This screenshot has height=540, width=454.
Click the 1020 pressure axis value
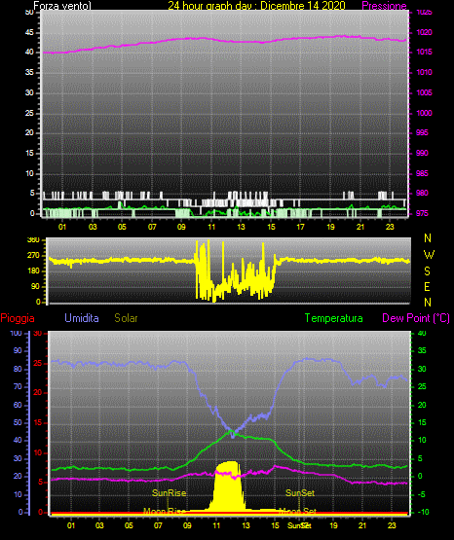pyautogui.click(x=424, y=32)
